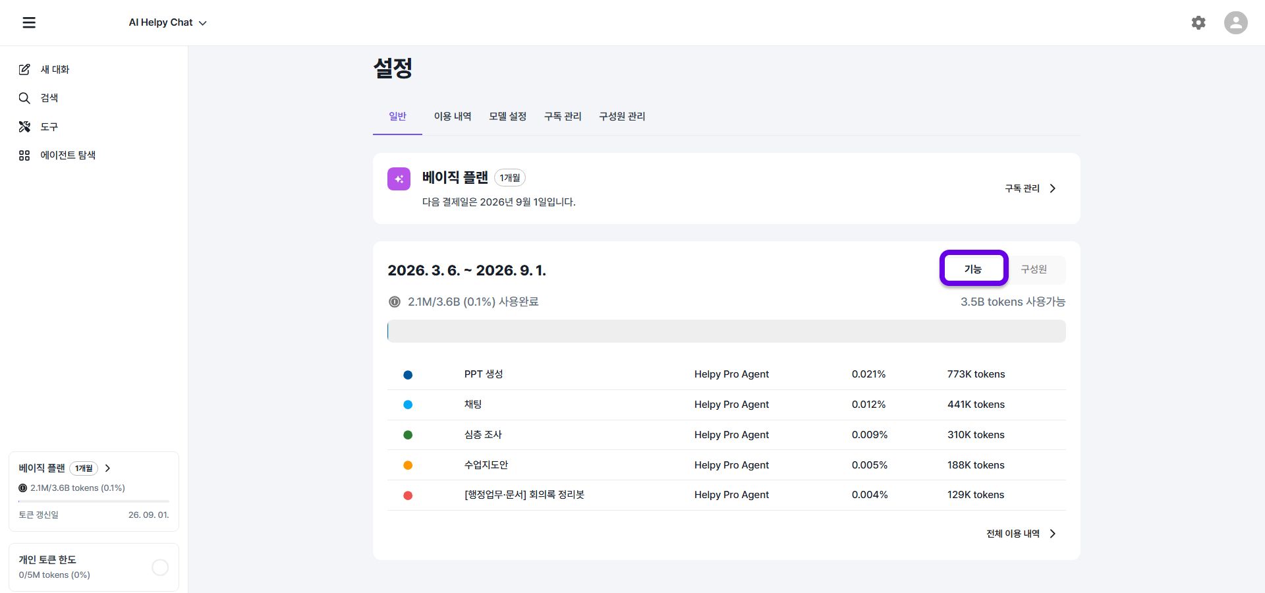Select the 기능 view toggle

click(x=973, y=268)
